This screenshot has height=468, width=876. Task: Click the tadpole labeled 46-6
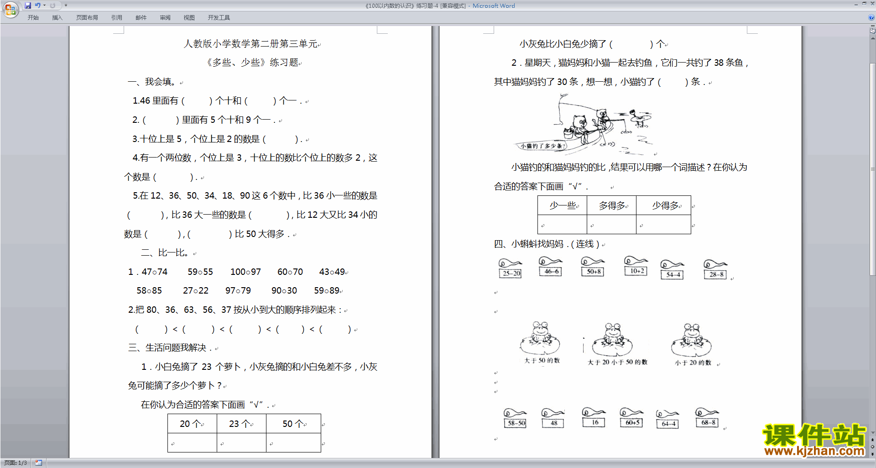(x=551, y=266)
